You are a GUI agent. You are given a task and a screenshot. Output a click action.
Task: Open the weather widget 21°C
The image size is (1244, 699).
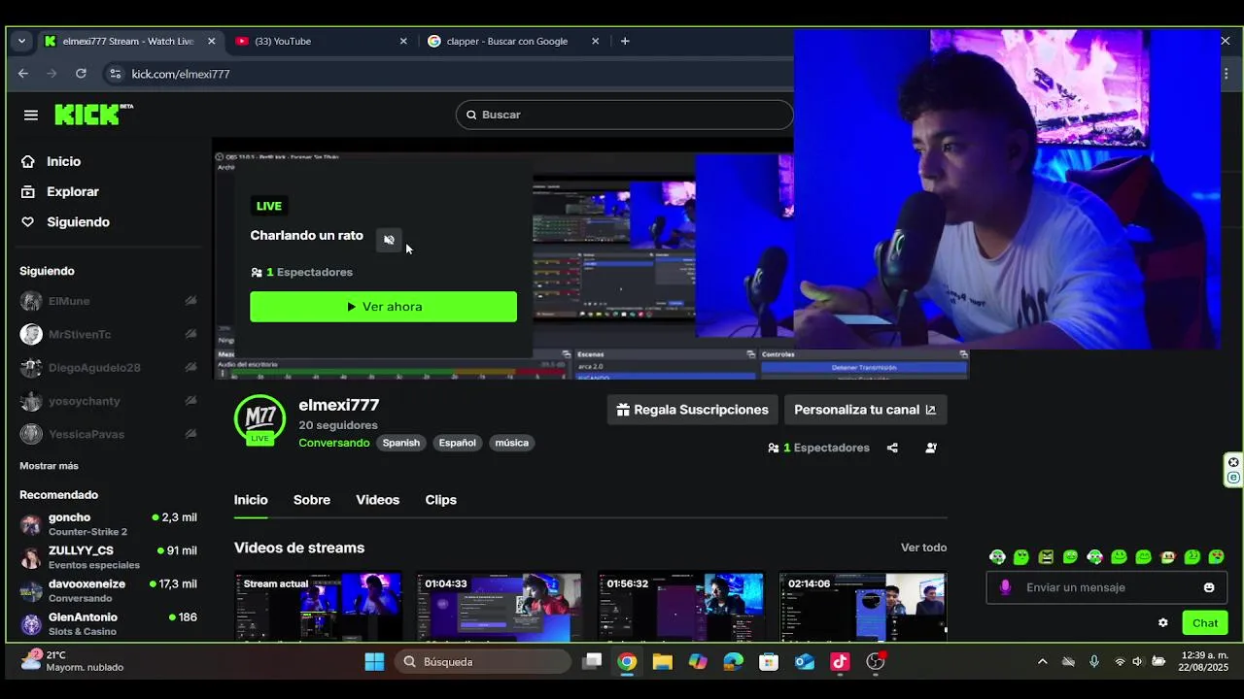[73, 661]
